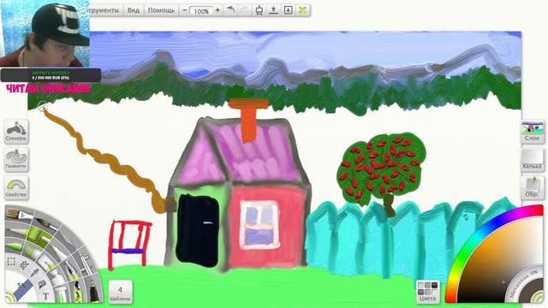Click the green cross arrows icon
The height and width of the screenshot is (308, 548).
pyautogui.click(x=302, y=10)
